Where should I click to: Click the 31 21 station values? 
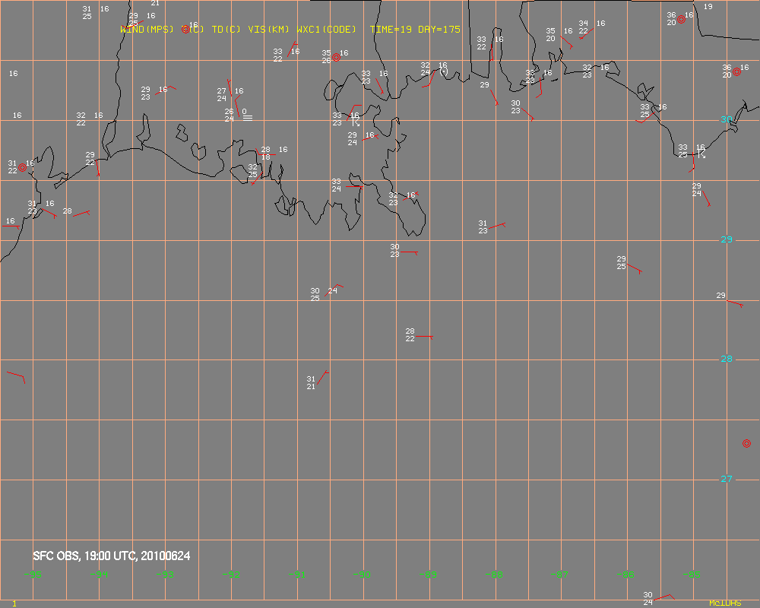pos(311,382)
